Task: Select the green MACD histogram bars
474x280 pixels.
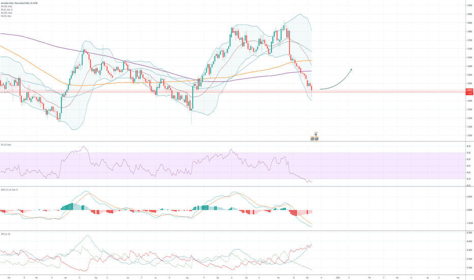Action: [68, 207]
